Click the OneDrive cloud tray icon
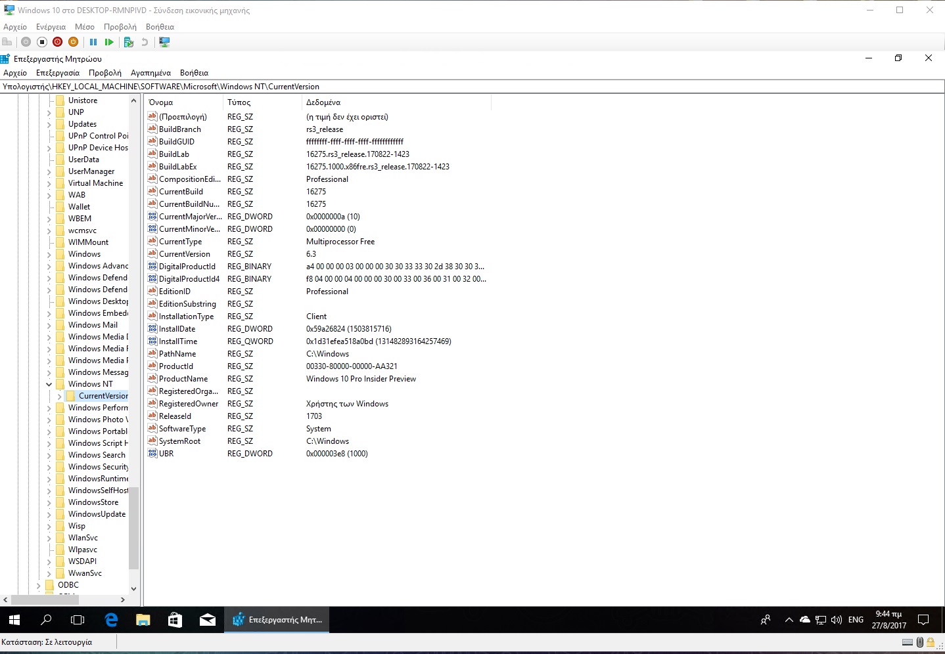This screenshot has height=654, width=945. (804, 620)
